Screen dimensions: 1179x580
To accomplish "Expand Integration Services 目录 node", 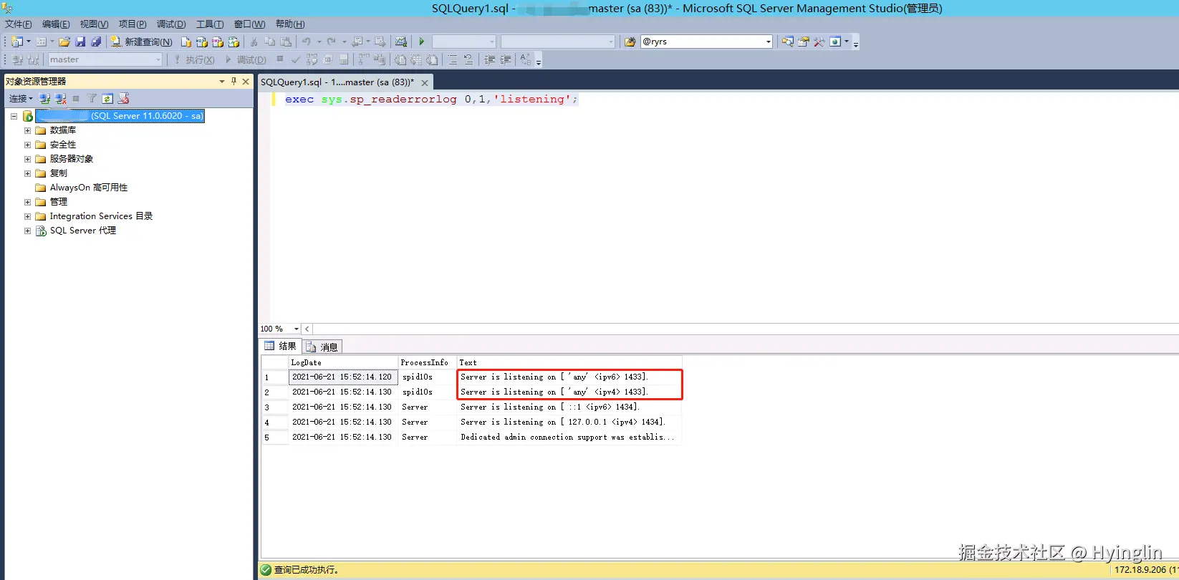I will click(27, 216).
